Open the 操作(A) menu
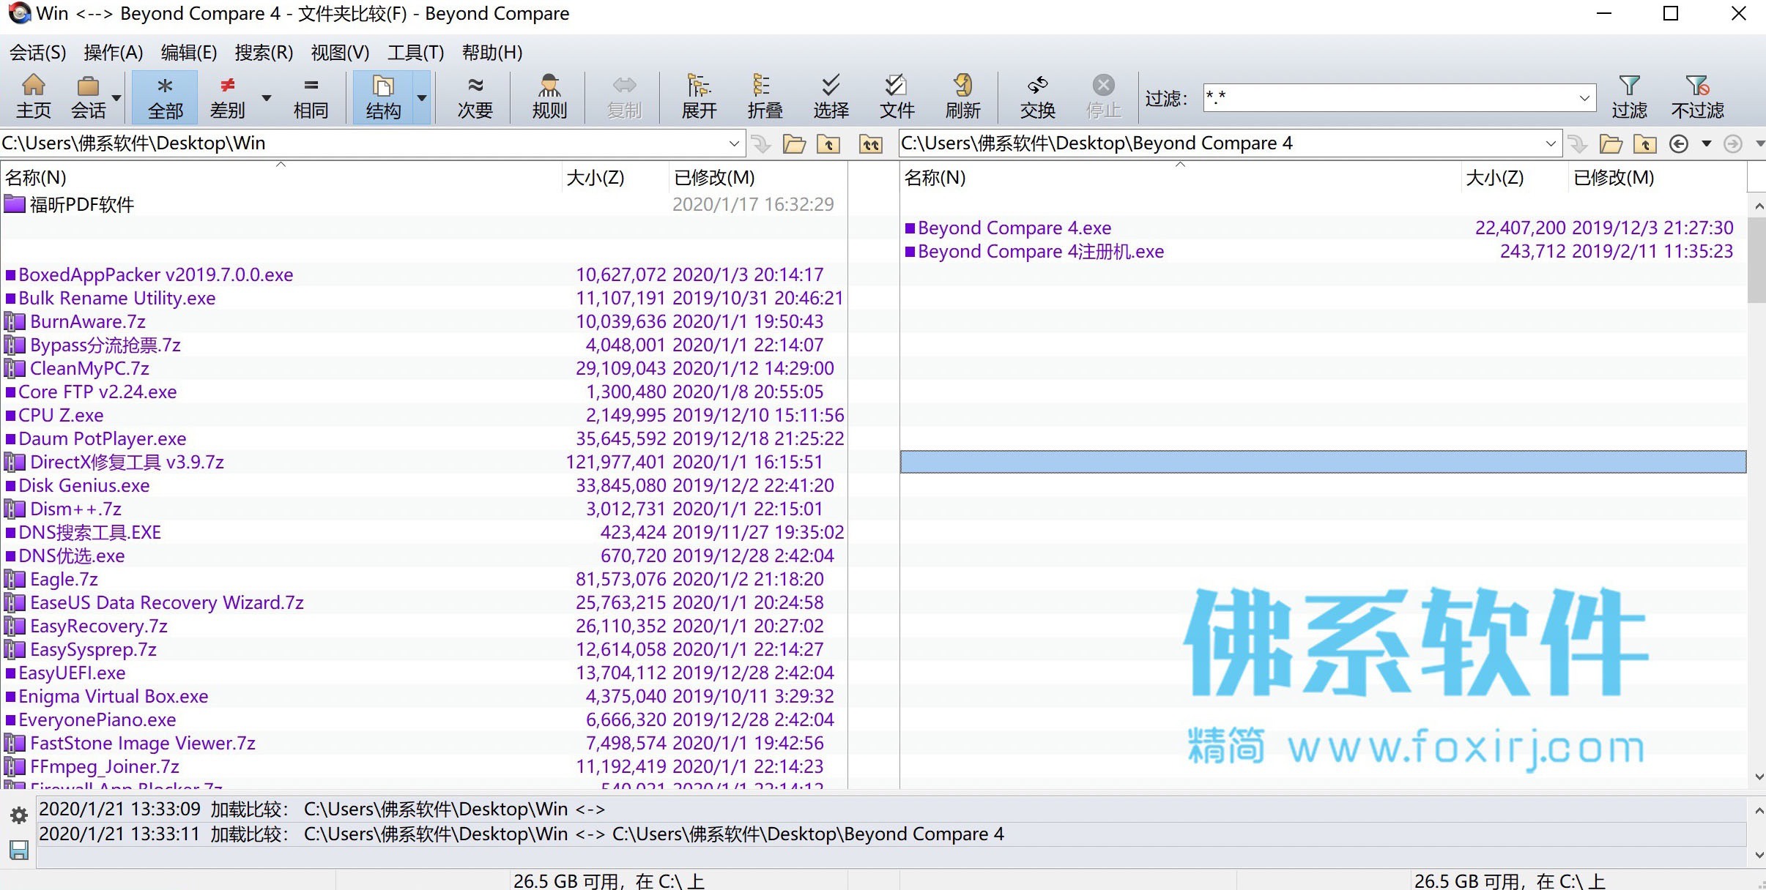The width and height of the screenshot is (1766, 890). point(114,53)
